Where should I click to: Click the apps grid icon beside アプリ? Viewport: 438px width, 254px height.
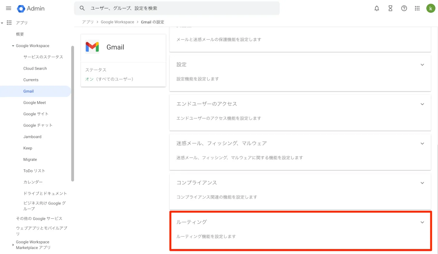9,23
